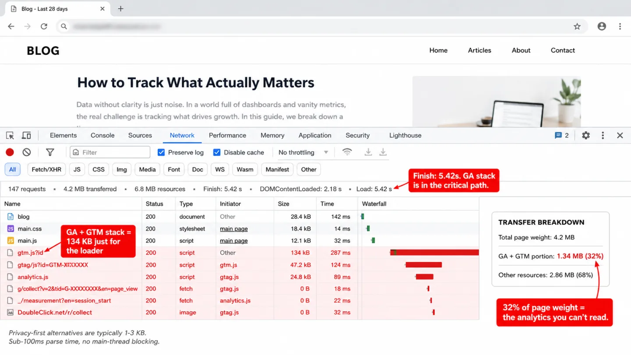Click the blog document file icon

[11, 217]
